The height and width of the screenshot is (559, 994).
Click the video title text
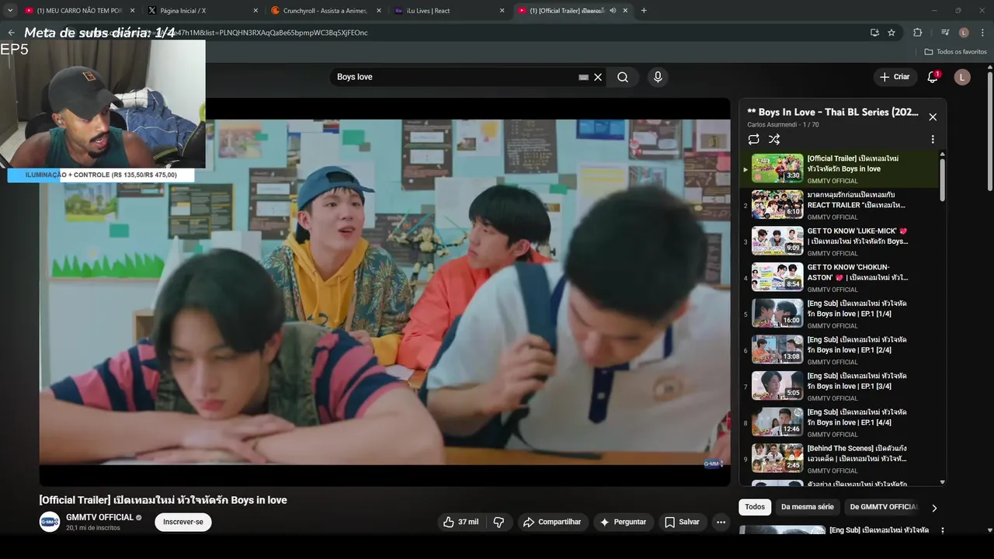(x=163, y=500)
